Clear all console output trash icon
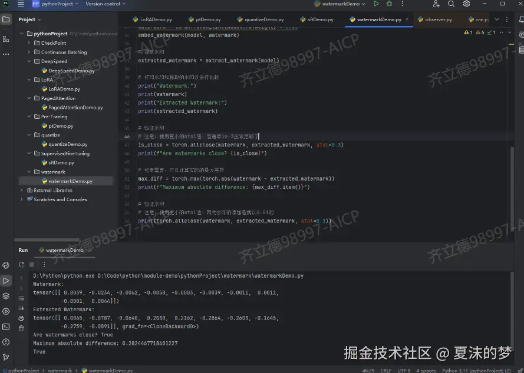The width and height of the screenshot is (524, 373). pos(21,328)
